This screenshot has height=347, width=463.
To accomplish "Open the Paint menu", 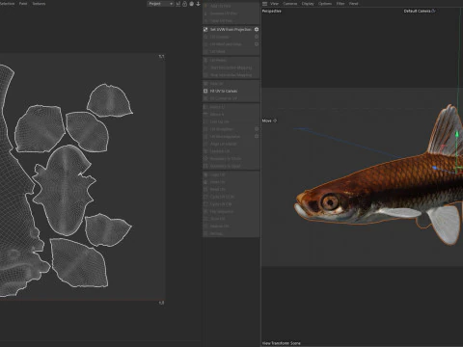I will pyautogui.click(x=23, y=4).
